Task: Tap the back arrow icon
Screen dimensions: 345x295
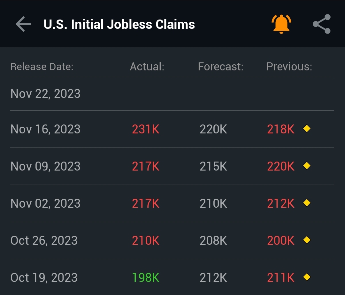Action: click(23, 24)
